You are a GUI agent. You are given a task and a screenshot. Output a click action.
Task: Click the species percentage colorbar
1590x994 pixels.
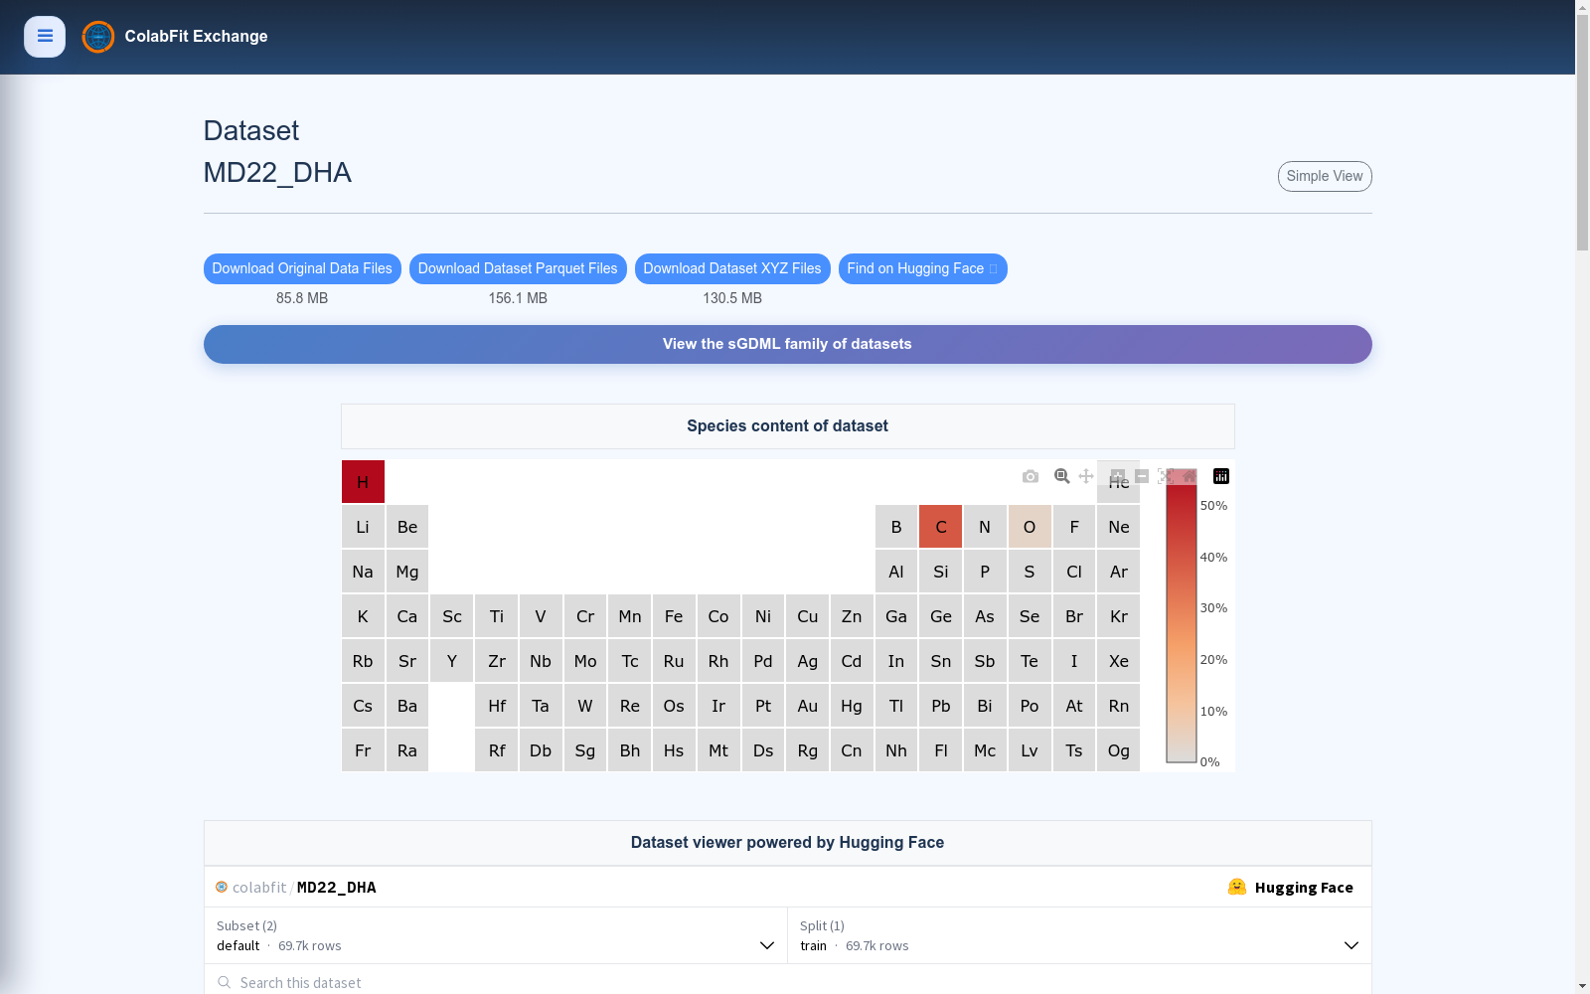tap(1182, 616)
